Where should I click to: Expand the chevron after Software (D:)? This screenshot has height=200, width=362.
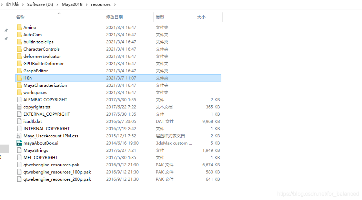coord(57,4)
